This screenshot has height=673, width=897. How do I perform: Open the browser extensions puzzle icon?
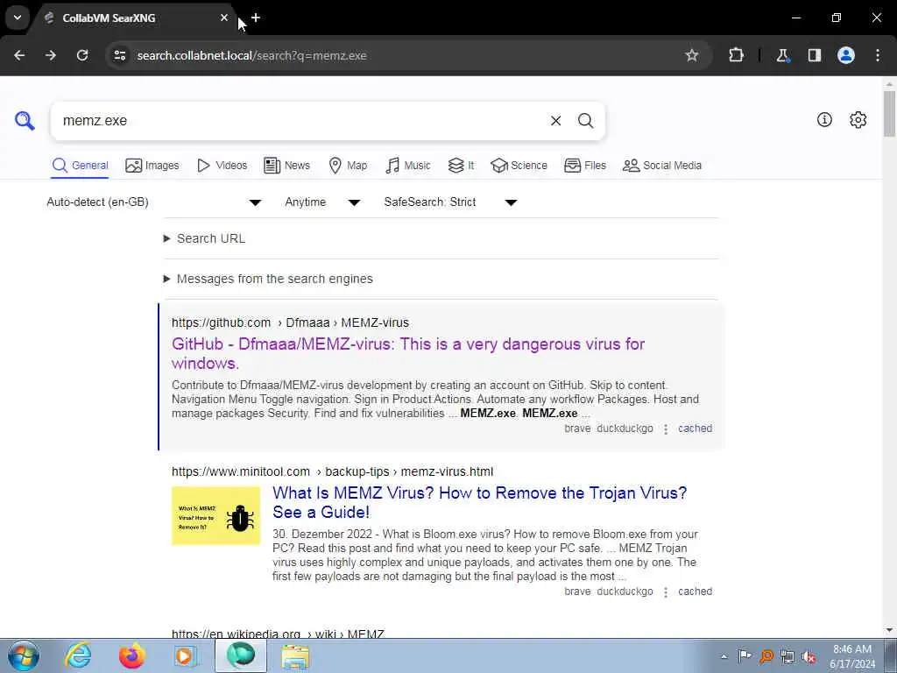click(x=736, y=55)
